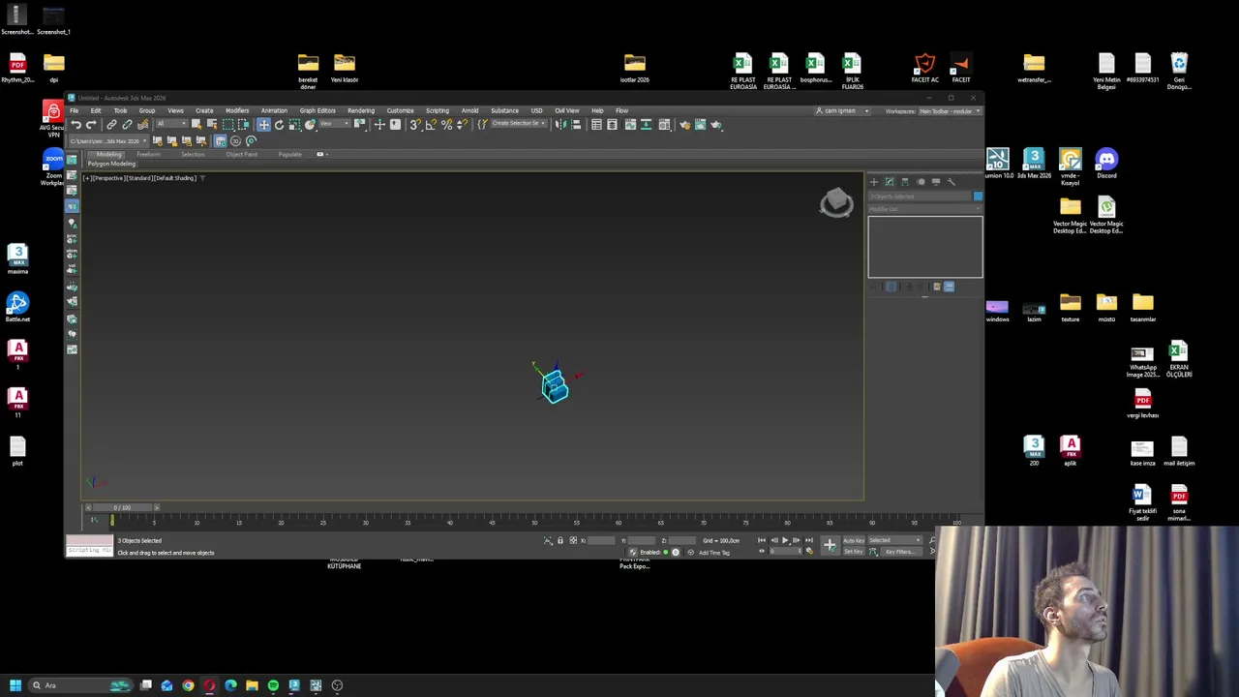
Task: Toggle Select and Manipulate crosshair icon
Action: (379, 124)
